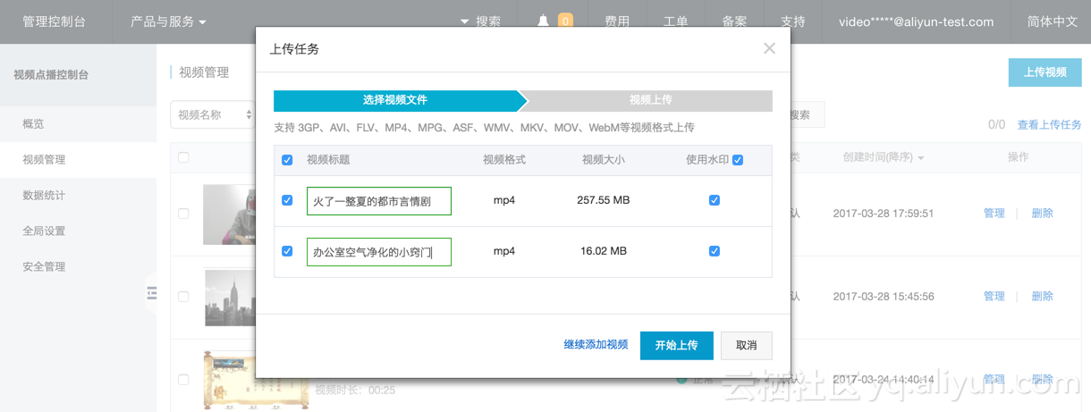Click the notification count badge 0
The image size is (1091, 412).
pyautogui.click(x=565, y=21)
